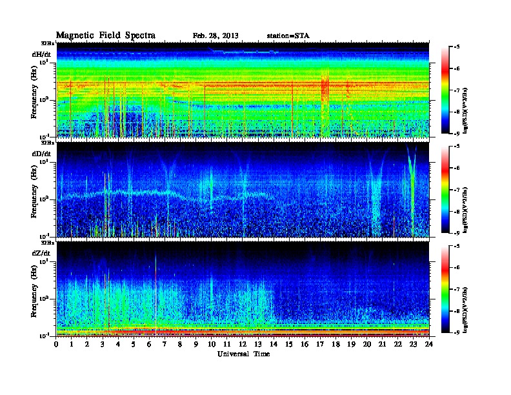Screen dimensions: 511x395
Task: Click the 32Hz label above the dZ/dt panel
Action: (48, 243)
